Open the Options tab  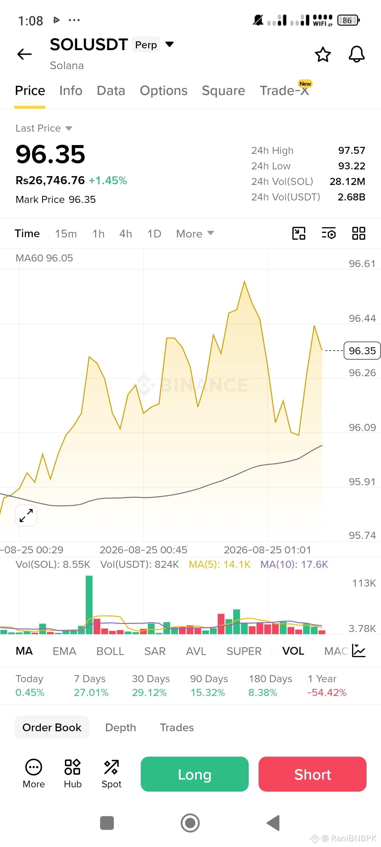pos(164,91)
